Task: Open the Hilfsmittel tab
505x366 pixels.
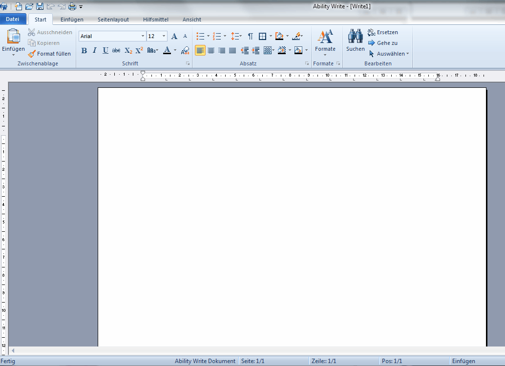Action: coord(156,20)
